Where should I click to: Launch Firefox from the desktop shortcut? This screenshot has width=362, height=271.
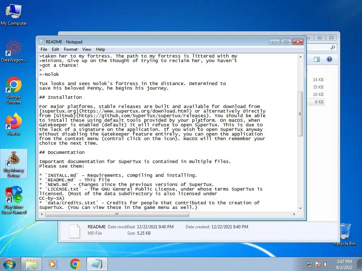14,124
